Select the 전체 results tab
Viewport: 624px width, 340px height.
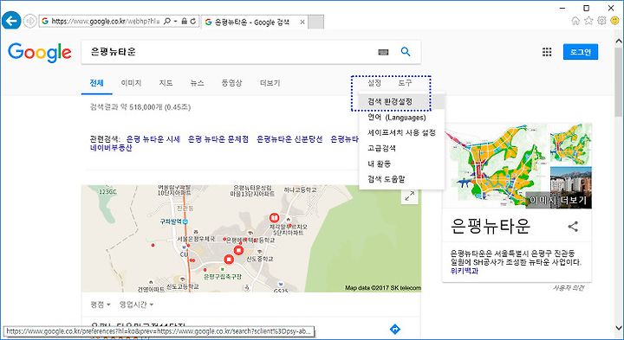[97, 83]
